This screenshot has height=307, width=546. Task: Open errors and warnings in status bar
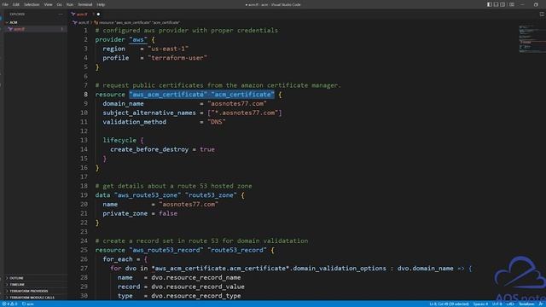(x=9, y=304)
